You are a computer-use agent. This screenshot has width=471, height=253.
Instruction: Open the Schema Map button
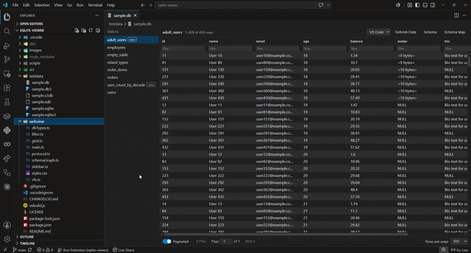click(x=455, y=32)
